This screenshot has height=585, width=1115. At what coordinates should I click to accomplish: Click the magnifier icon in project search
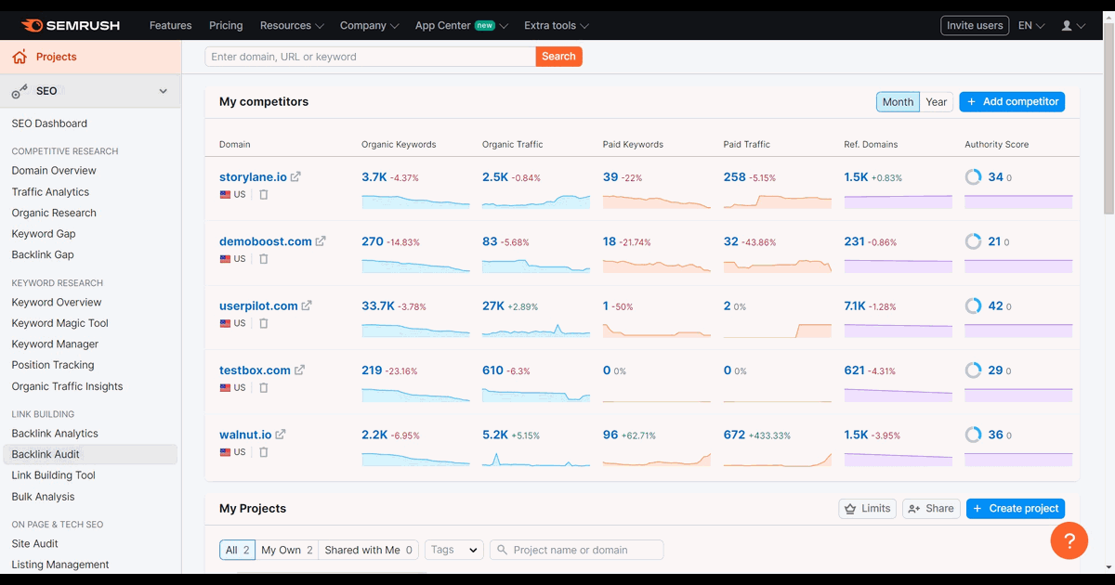502,550
